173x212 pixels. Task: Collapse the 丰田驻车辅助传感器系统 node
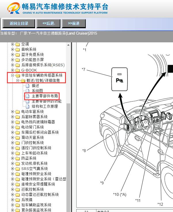tap(12, 75)
